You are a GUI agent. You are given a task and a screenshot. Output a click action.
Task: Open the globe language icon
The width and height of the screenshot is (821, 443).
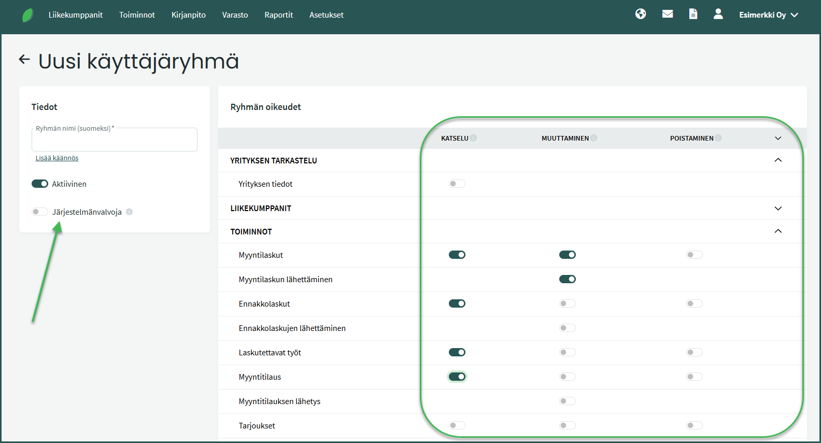641,14
